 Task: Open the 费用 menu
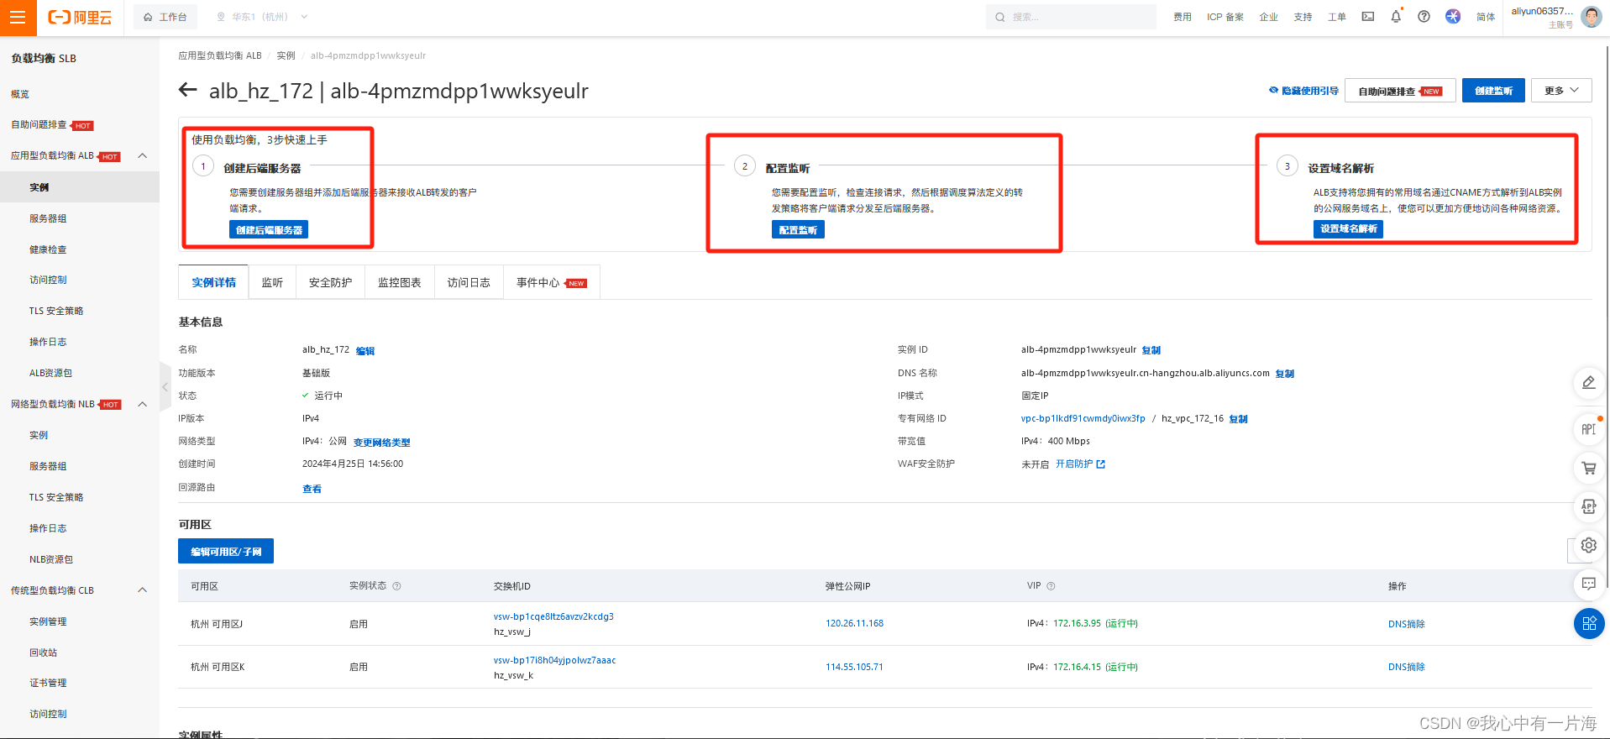tap(1183, 17)
